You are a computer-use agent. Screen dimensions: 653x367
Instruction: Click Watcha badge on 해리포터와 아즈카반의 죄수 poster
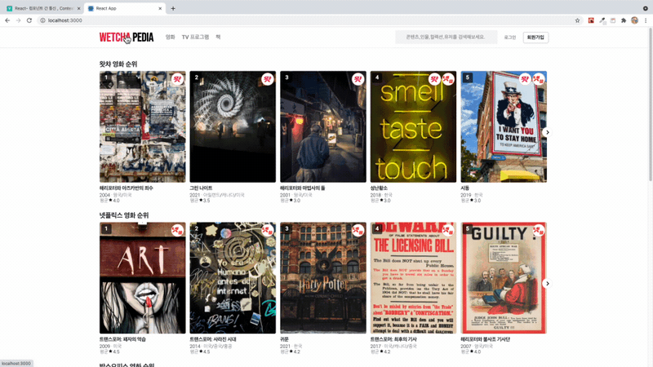177,79
